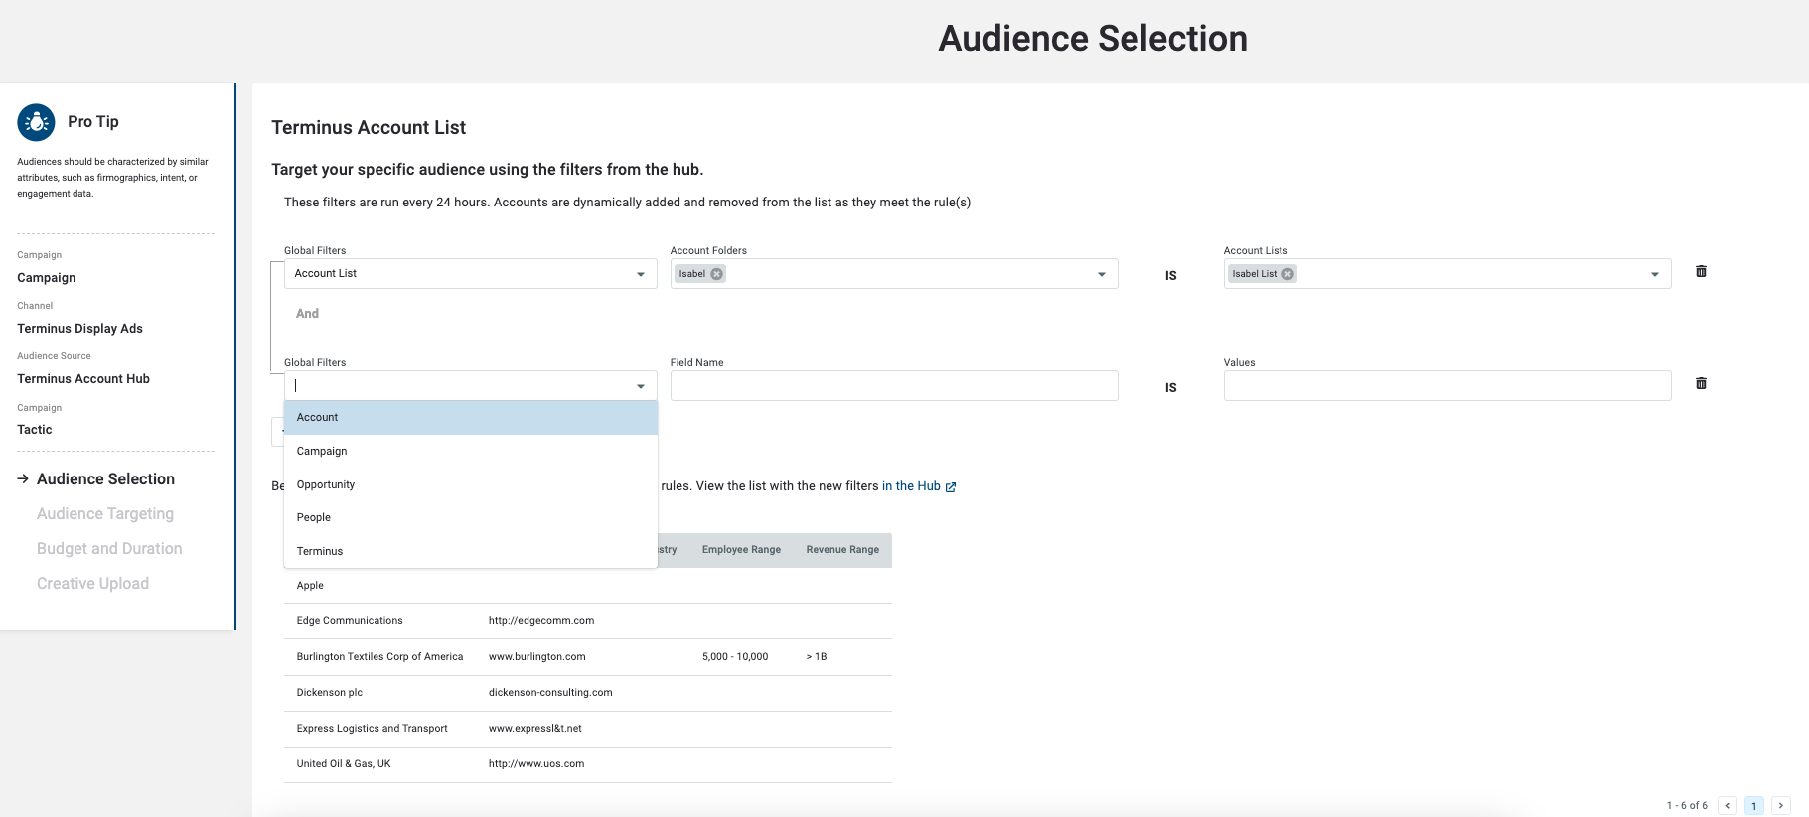
Task: Click Terminus Account Hub source value
Action: (x=83, y=379)
